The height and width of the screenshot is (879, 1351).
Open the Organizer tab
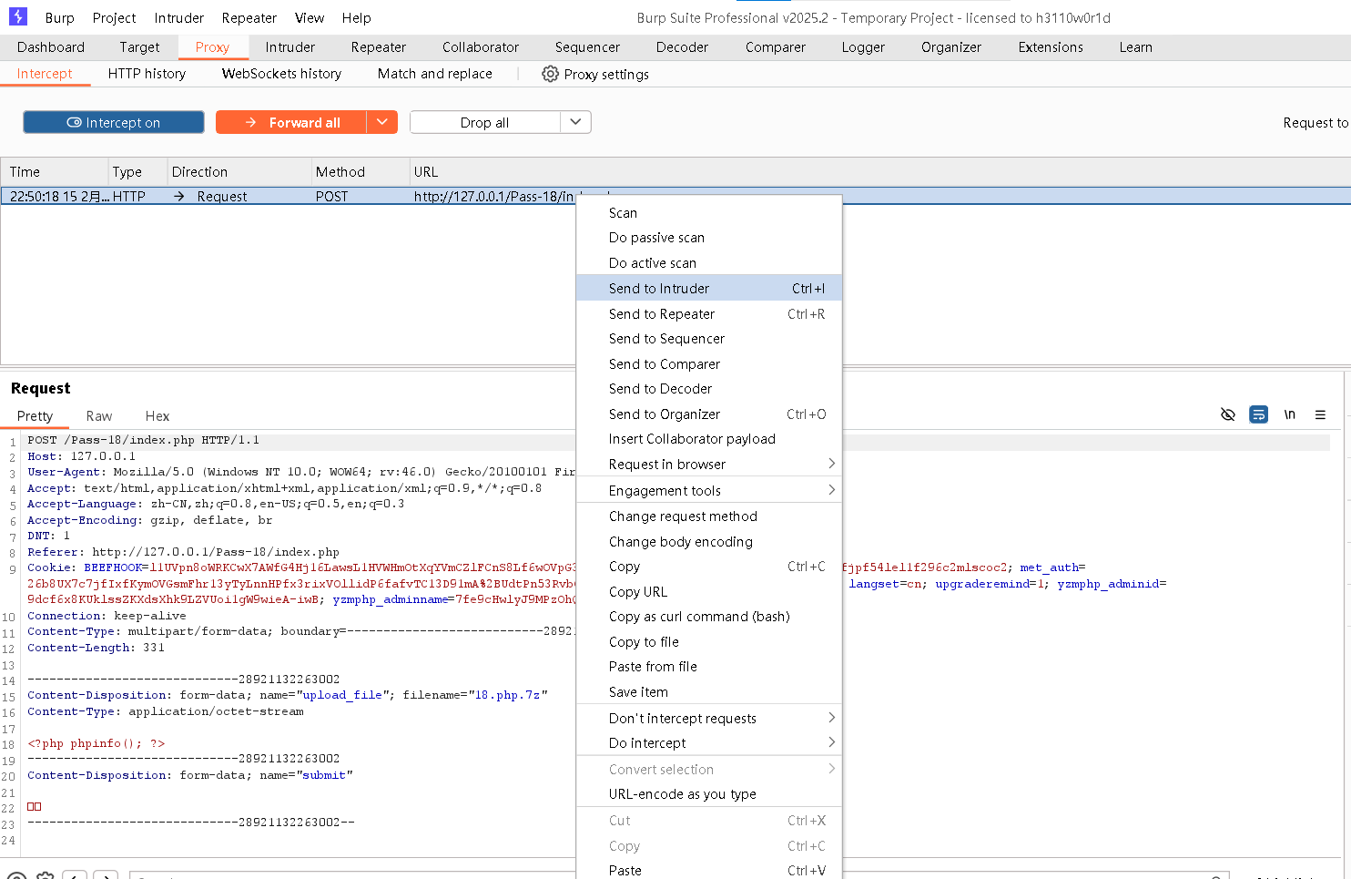click(x=951, y=47)
